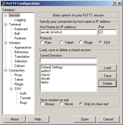The height and width of the screenshot is (125, 123).
Task: Click the Port input field
Action: pyautogui.click(x=107, y=32)
